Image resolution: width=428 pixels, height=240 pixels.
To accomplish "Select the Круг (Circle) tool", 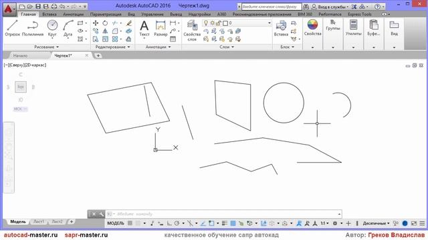I will tap(52, 28).
